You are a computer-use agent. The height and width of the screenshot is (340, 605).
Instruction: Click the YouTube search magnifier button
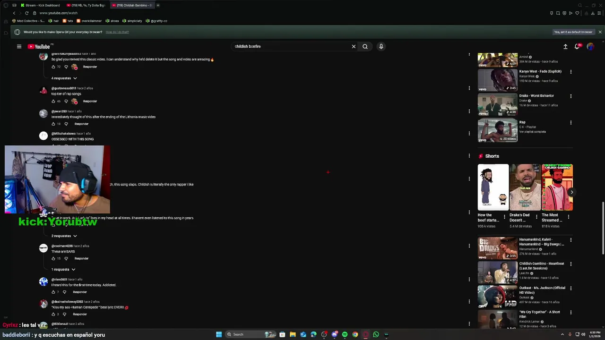(x=365, y=46)
